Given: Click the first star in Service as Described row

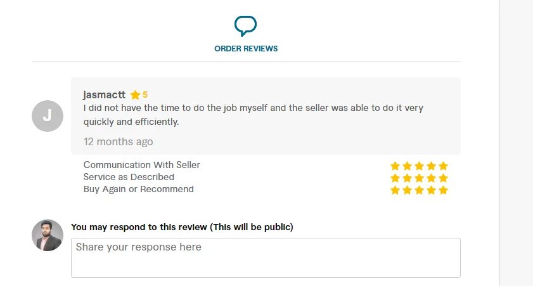Looking at the screenshot, I should (x=395, y=178).
